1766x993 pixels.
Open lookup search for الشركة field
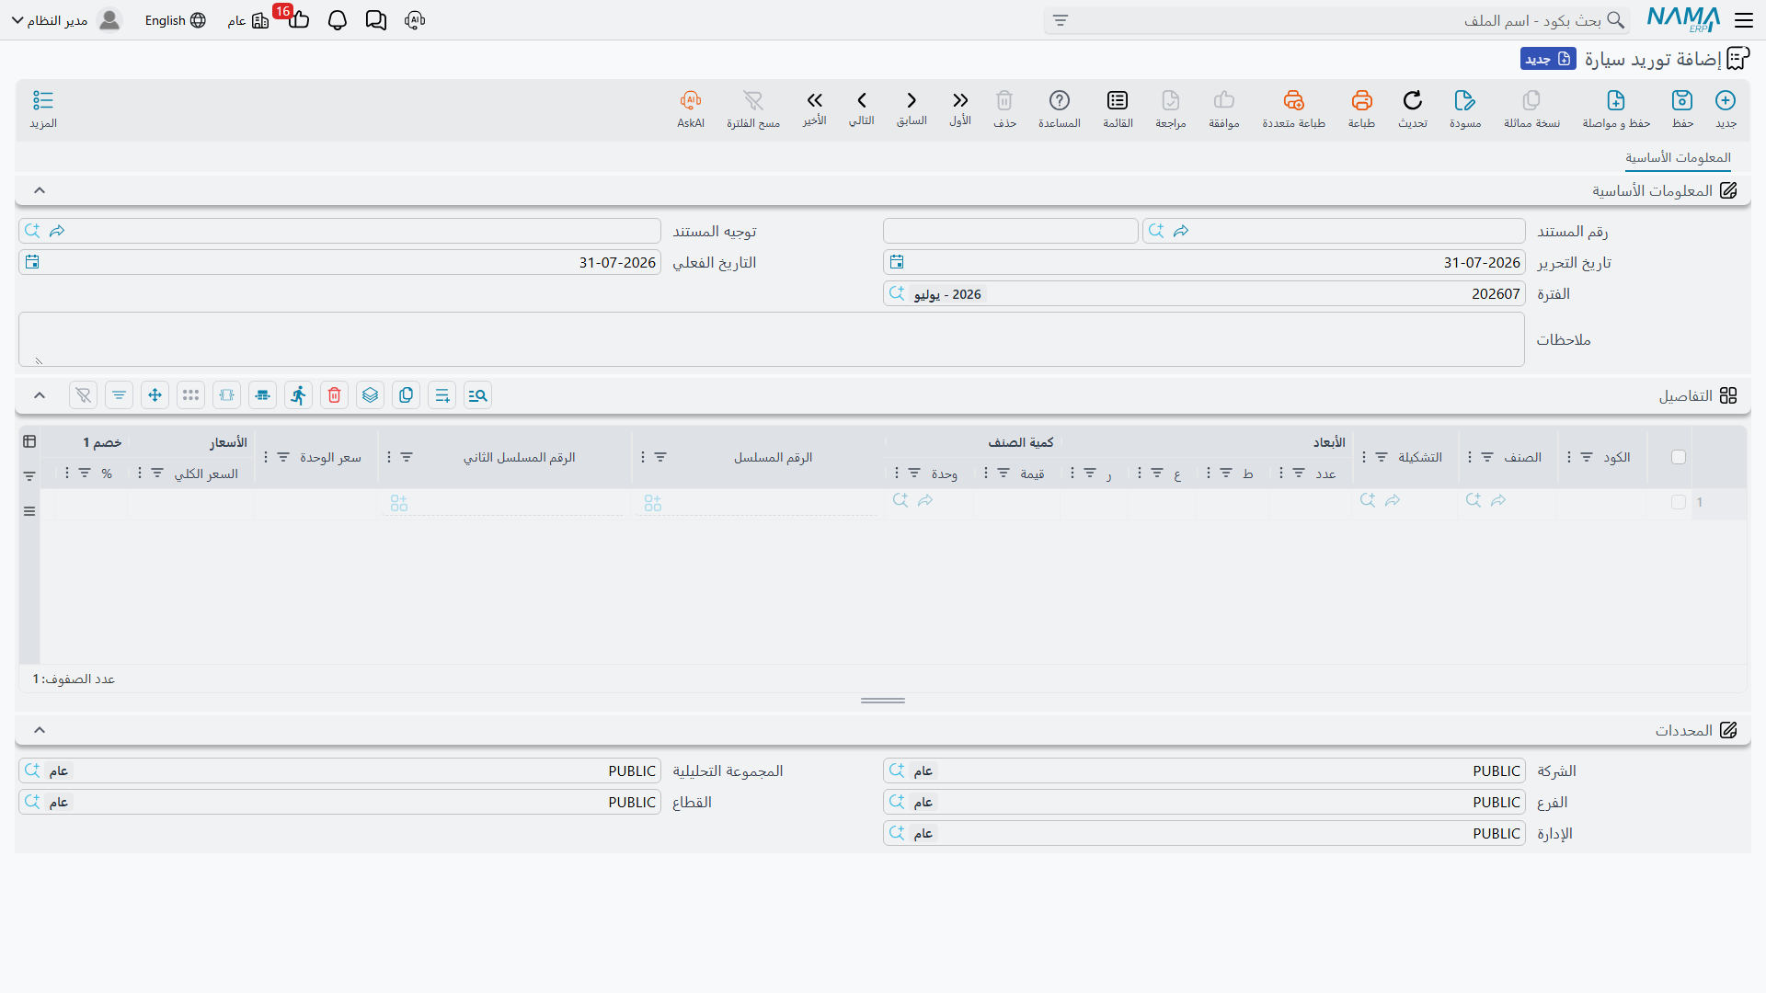coord(897,770)
